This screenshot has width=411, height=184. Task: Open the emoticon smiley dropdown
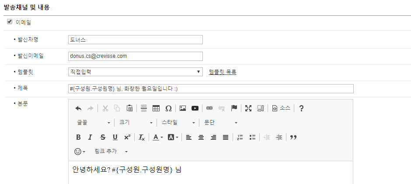pyautogui.click(x=80, y=152)
